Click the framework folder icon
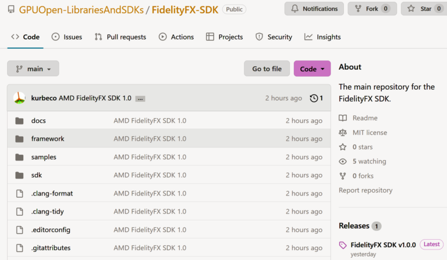Screen dimensions: 447x260 [19, 138]
